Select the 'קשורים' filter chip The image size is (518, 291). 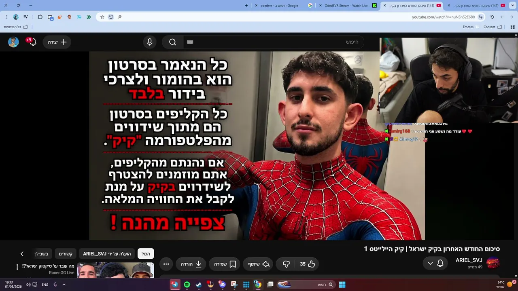tap(66, 254)
